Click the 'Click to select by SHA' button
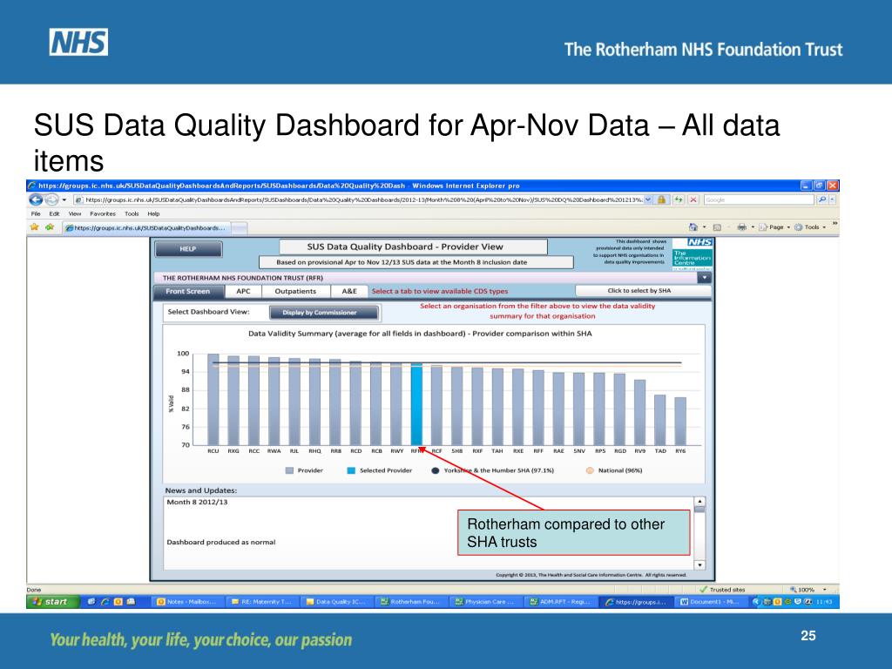The height and width of the screenshot is (669, 892). pyautogui.click(x=642, y=291)
